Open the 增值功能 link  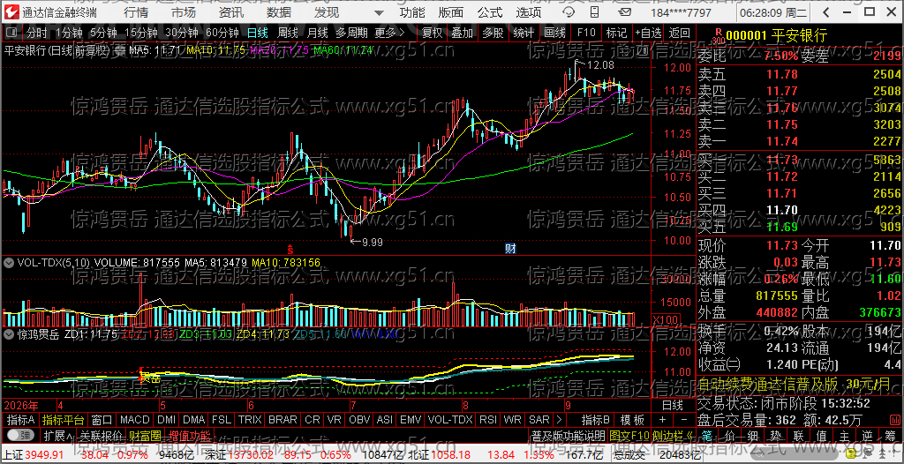(191, 435)
